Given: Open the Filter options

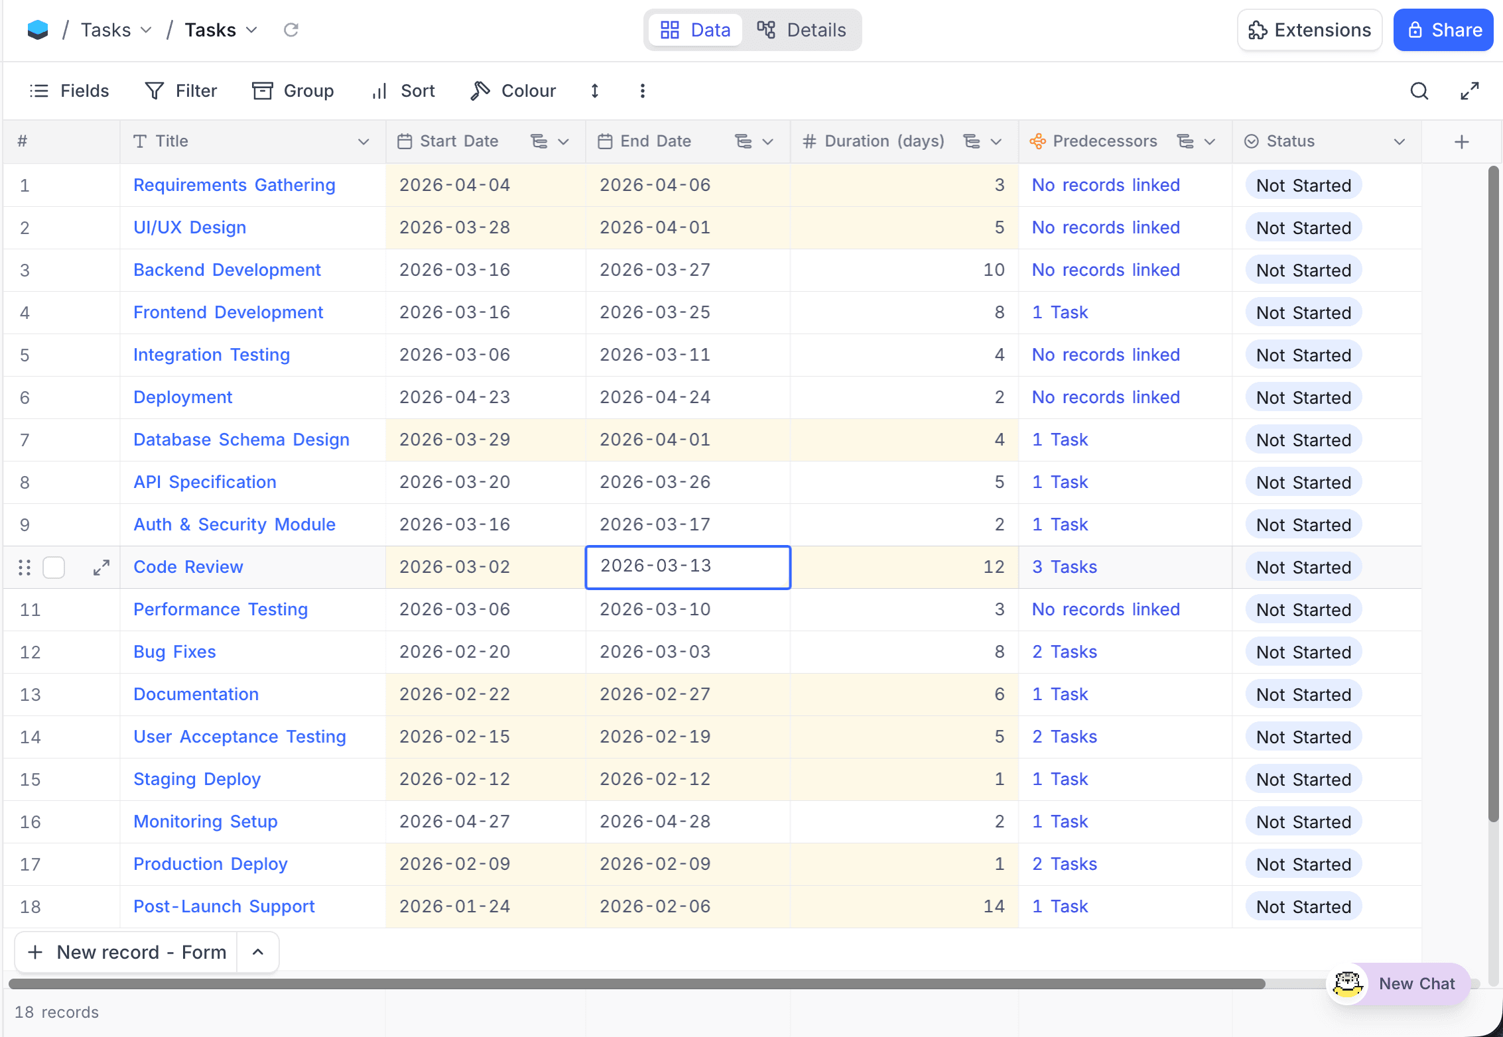Looking at the screenshot, I should pos(180,91).
